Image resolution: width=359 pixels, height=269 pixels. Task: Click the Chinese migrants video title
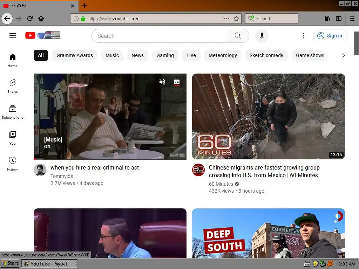tap(264, 171)
